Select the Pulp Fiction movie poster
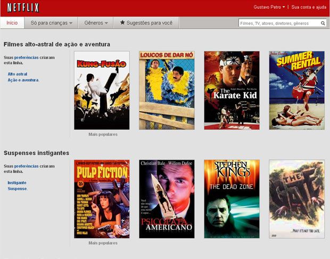The image size is (330, 259). tap(102, 199)
